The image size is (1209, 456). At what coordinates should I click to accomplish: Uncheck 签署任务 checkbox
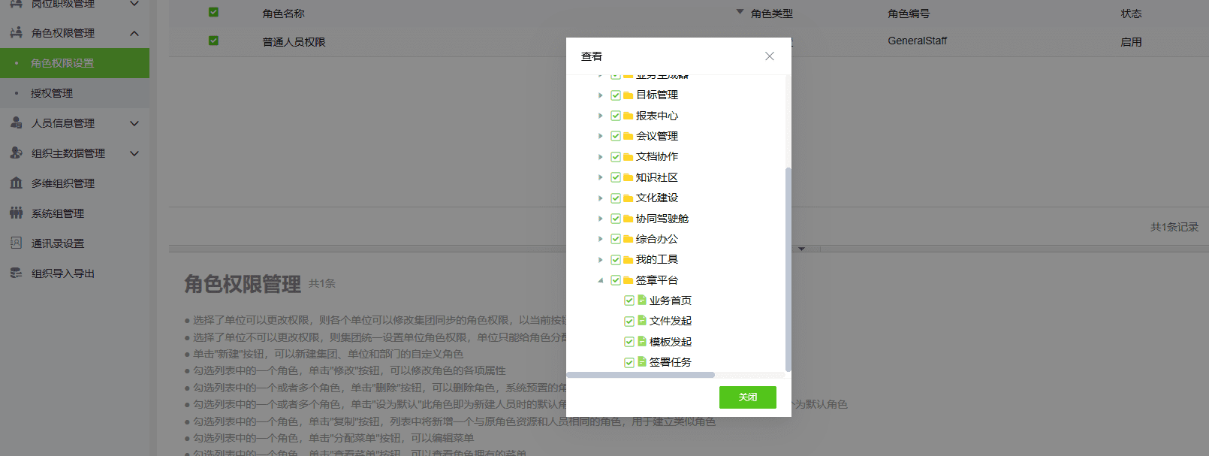coord(629,362)
